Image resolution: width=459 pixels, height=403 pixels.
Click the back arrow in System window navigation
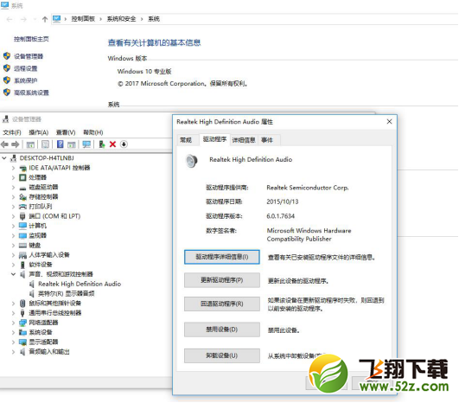point(10,19)
